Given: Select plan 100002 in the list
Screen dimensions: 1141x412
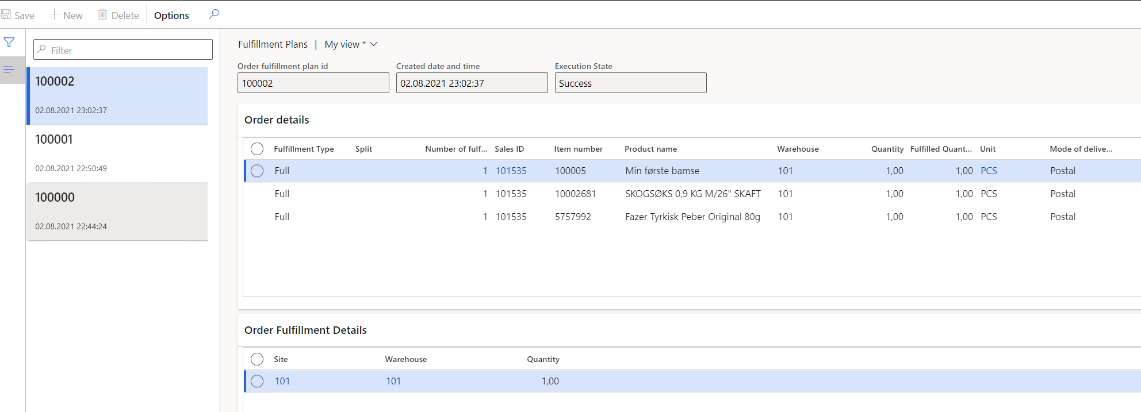Looking at the screenshot, I should tap(117, 96).
